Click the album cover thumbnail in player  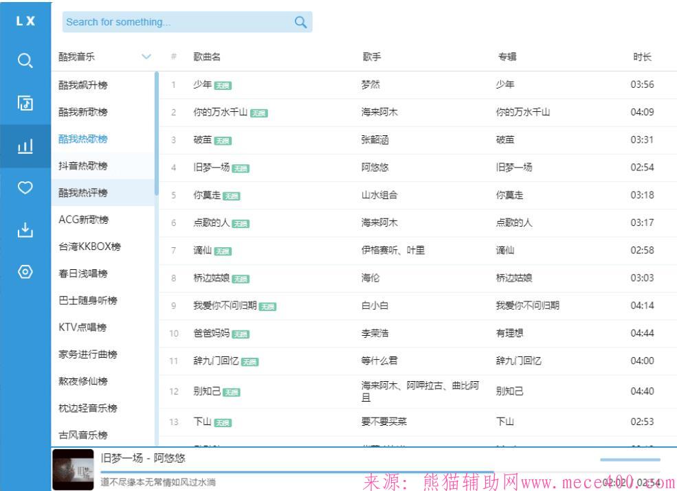pyautogui.click(x=73, y=470)
